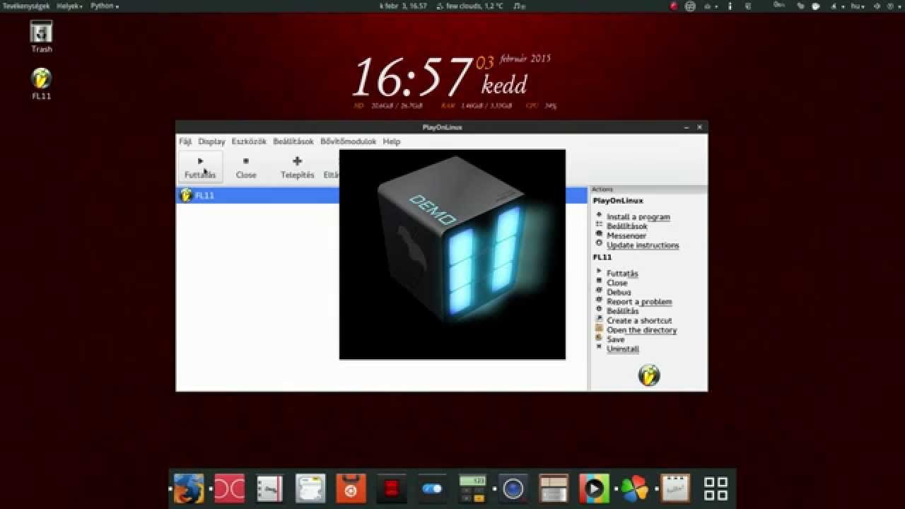Open the blue toggle tweak tool dock icon
Image resolution: width=905 pixels, height=509 pixels.
[x=432, y=488]
